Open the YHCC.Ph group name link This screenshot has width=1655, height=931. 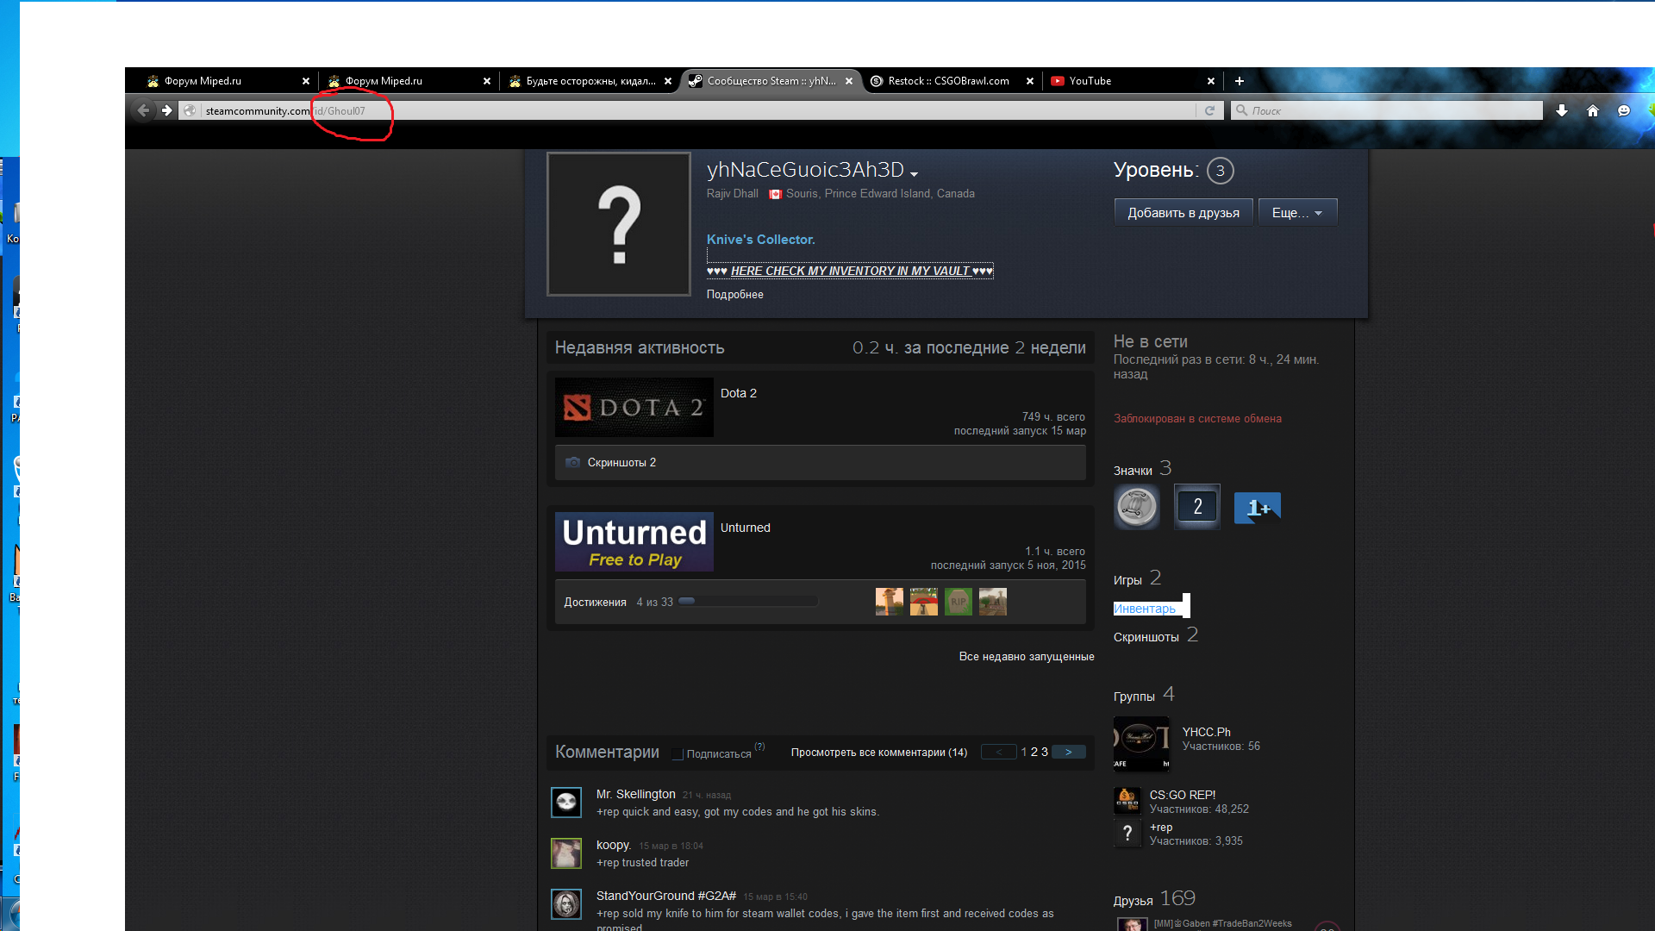click(1207, 732)
